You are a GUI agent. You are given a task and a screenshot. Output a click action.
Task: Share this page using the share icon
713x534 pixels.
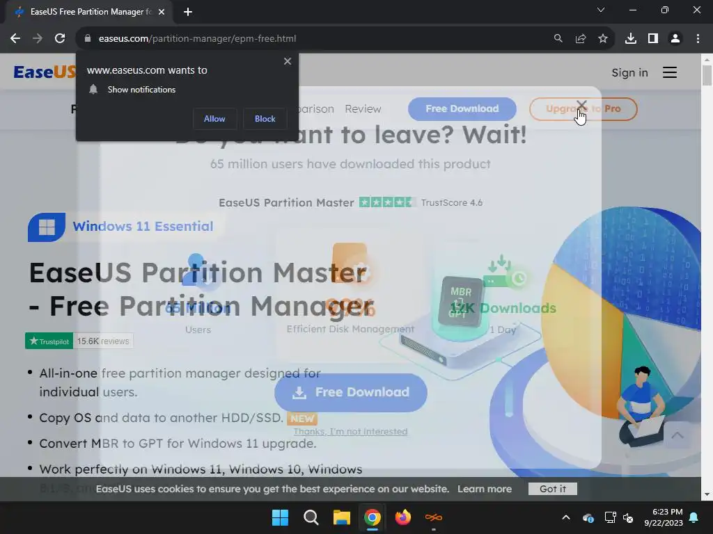(581, 39)
